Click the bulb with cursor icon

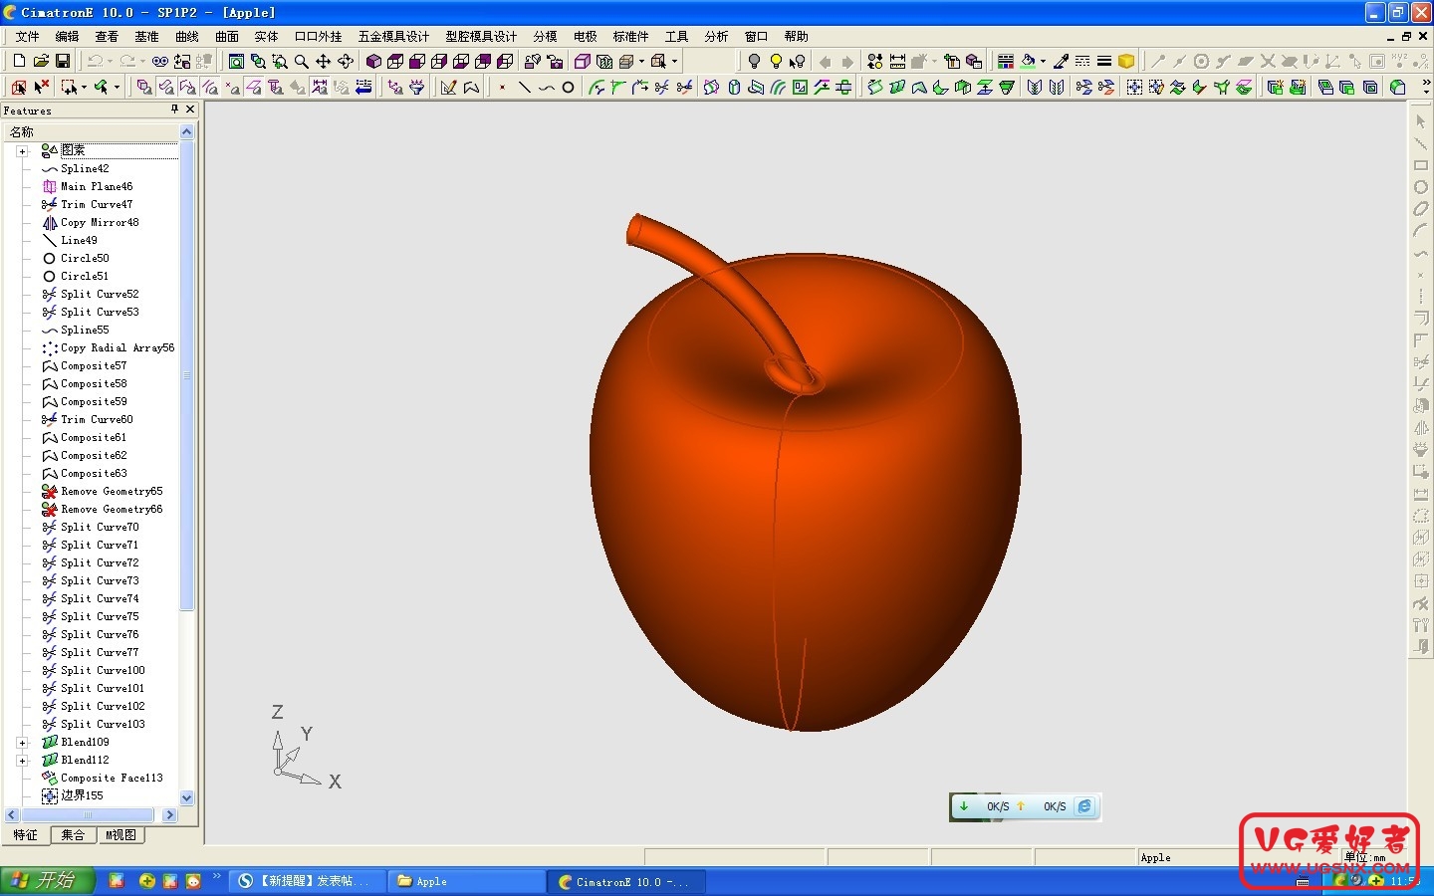(798, 62)
